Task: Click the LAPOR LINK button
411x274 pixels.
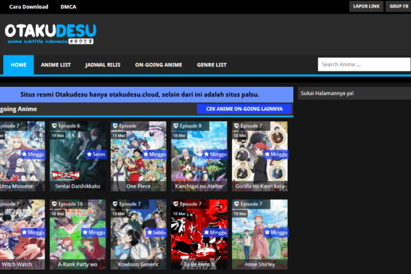Action: tap(366, 6)
